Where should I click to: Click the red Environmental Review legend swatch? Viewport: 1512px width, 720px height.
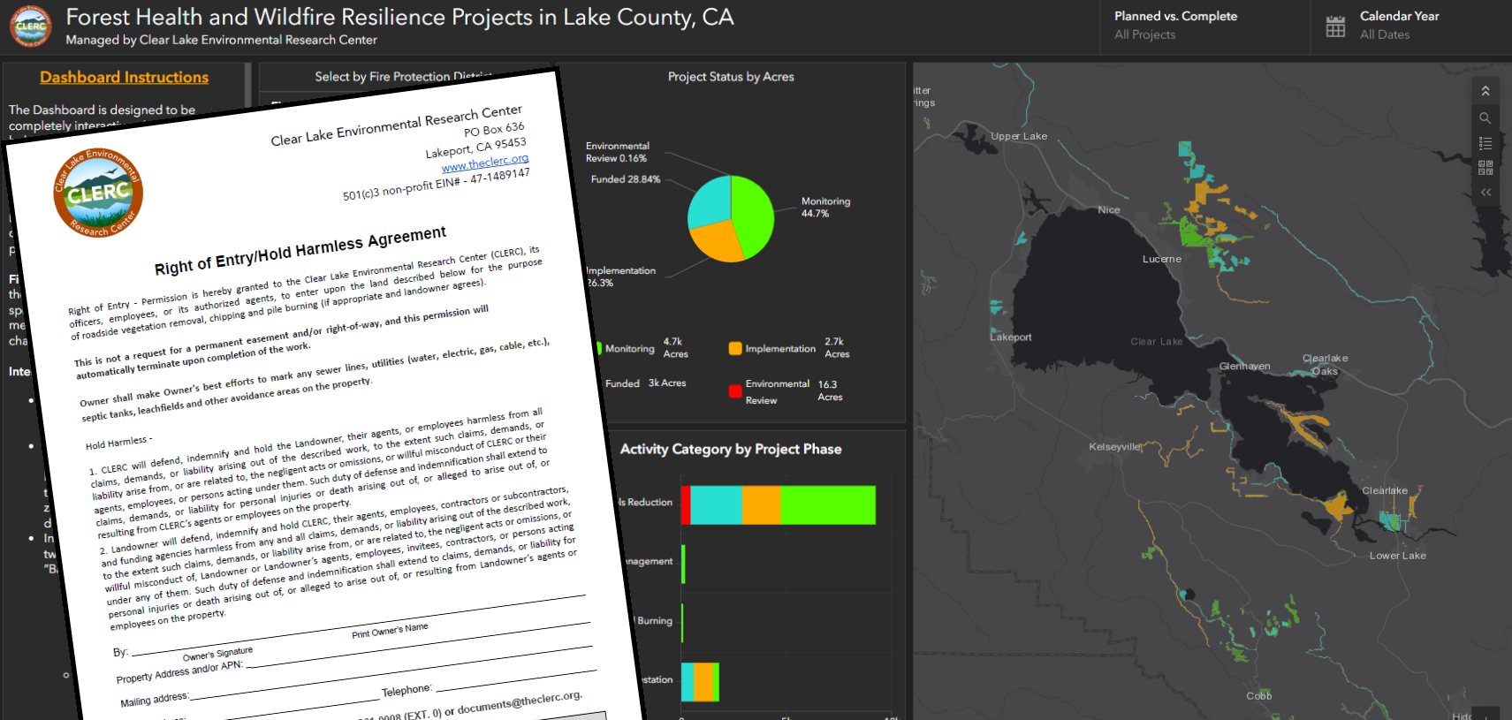[x=734, y=390]
